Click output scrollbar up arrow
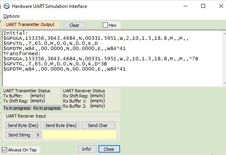 [x=224, y=34]
